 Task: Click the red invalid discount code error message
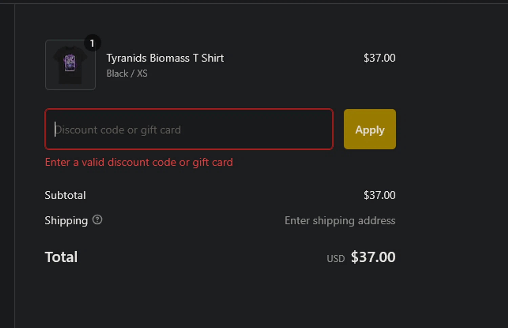click(139, 162)
